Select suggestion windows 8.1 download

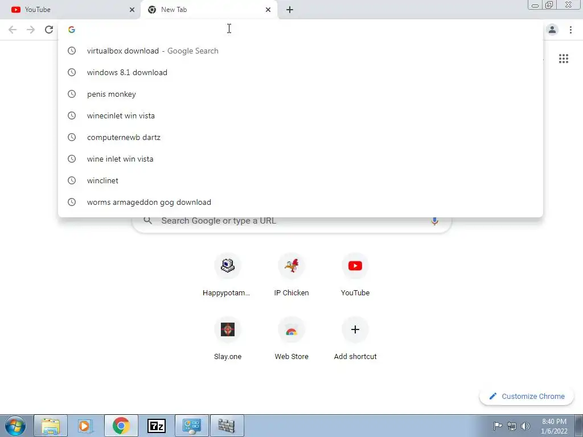coord(301,72)
